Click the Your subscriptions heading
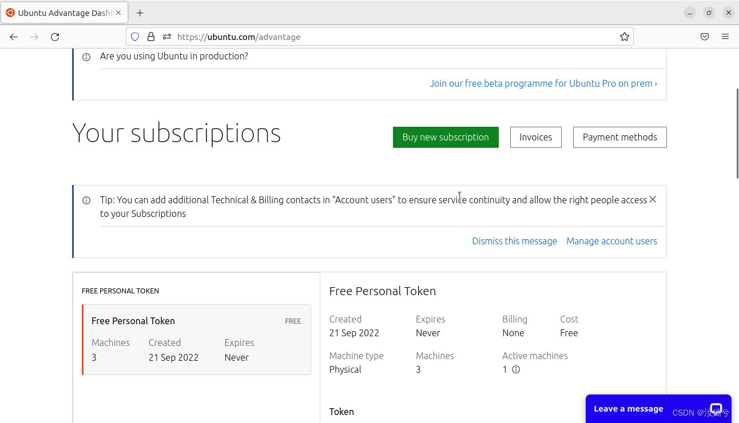 (176, 132)
